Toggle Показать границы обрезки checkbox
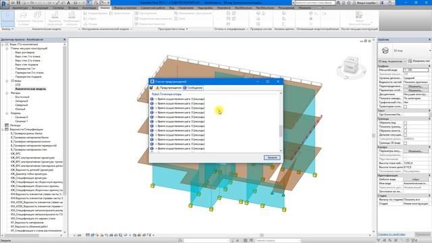432x243 pixels. 405,127
